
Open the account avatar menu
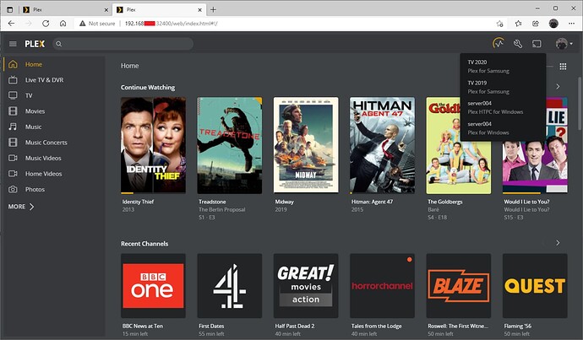pyautogui.click(x=564, y=44)
